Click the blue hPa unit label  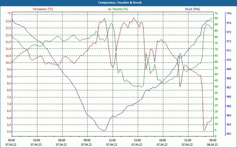(x=229, y=13)
